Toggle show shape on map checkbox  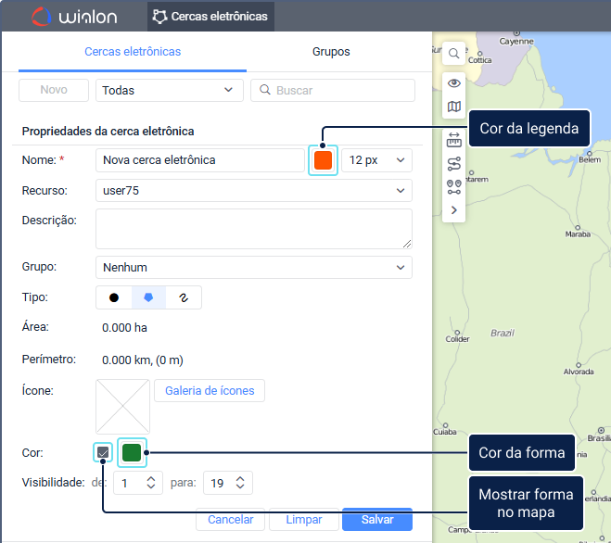tap(104, 453)
